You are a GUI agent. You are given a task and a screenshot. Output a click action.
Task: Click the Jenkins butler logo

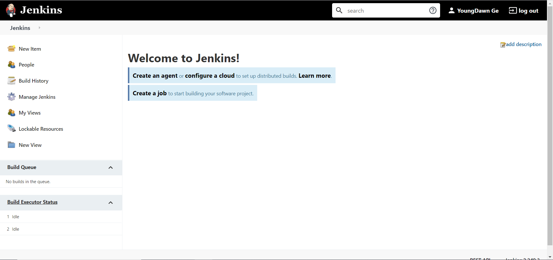click(11, 10)
